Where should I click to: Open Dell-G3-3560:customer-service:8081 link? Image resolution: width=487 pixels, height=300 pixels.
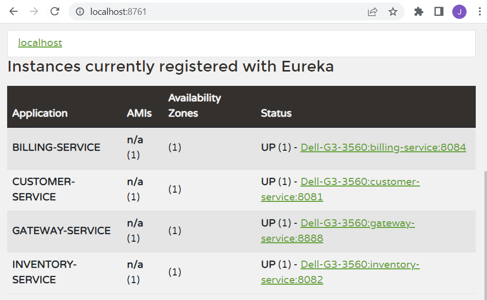tap(340, 189)
